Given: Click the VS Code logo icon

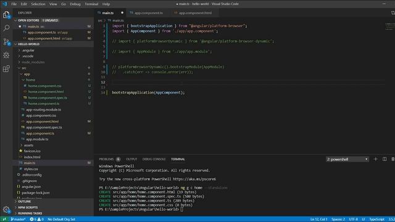Looking at the screenshot, I should [x=5, y=4].
